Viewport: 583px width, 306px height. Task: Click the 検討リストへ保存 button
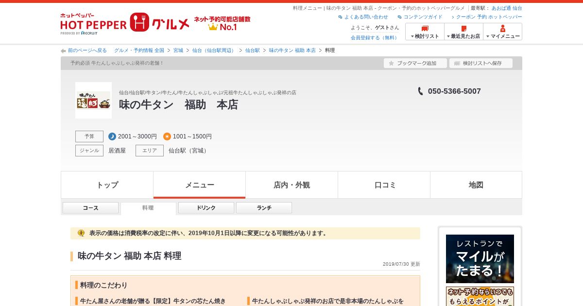click(481, 63)
